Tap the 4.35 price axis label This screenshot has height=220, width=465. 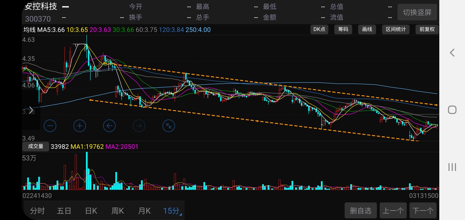point(28,59)
